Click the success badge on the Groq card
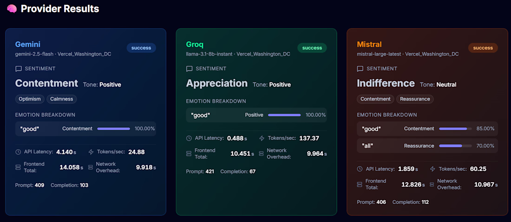The width and height of the screenshot is (511, 222). tap(312, 48)
